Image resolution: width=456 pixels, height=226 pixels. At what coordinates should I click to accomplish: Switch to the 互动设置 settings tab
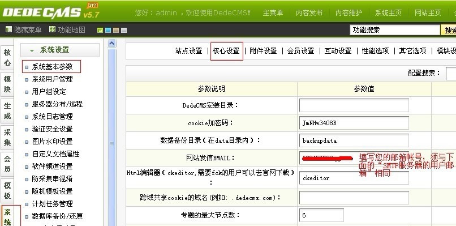click(338, 51)
